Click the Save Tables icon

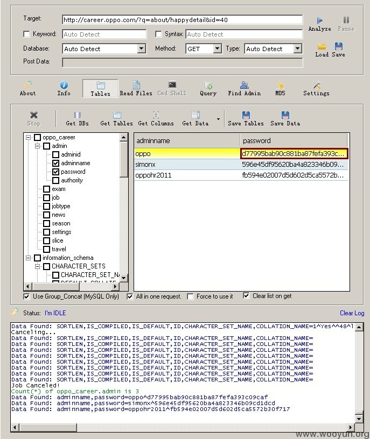[x=246, y=115]
